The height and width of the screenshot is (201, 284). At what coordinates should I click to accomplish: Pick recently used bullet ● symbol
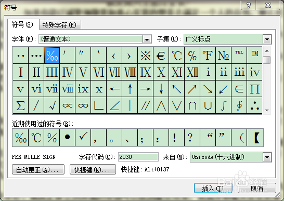coord(68,138)
